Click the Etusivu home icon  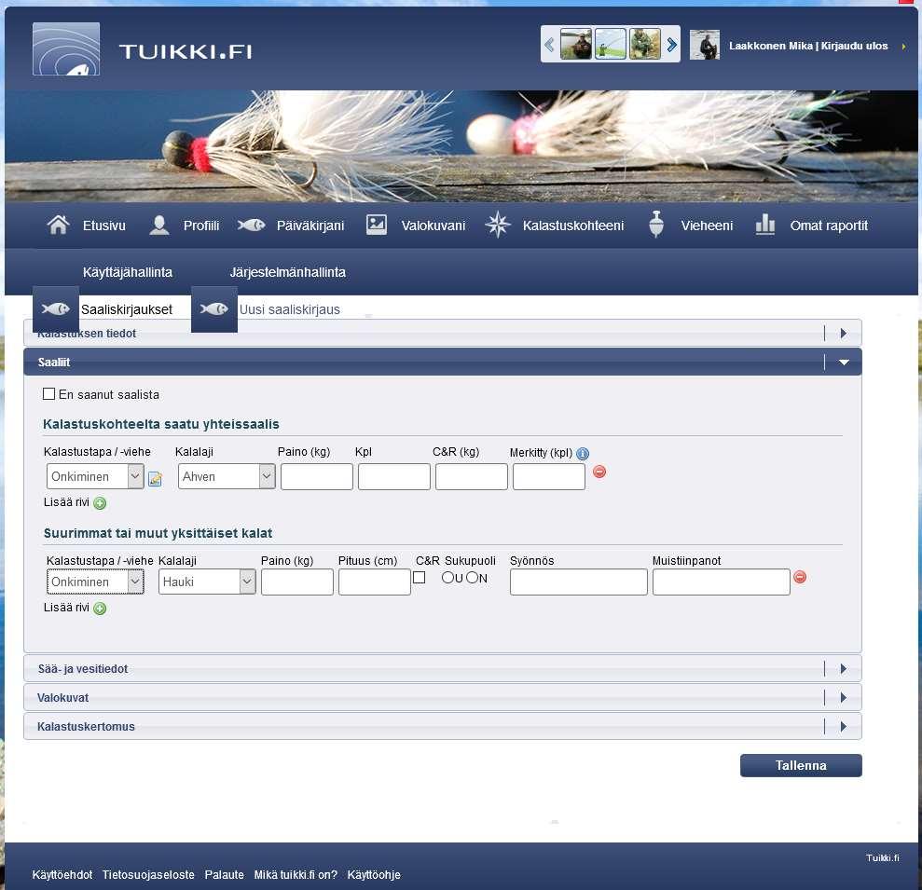click(x=58, y=225)
